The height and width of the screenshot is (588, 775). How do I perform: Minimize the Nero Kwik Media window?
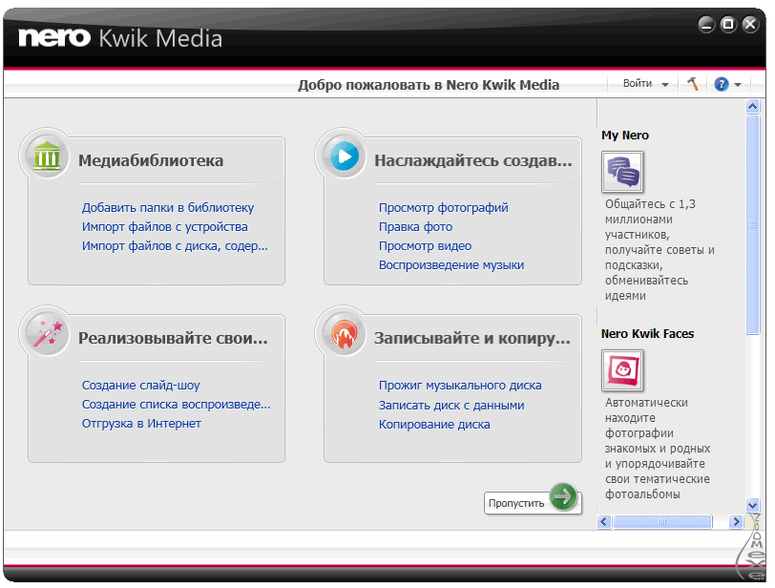click(706, 24)
